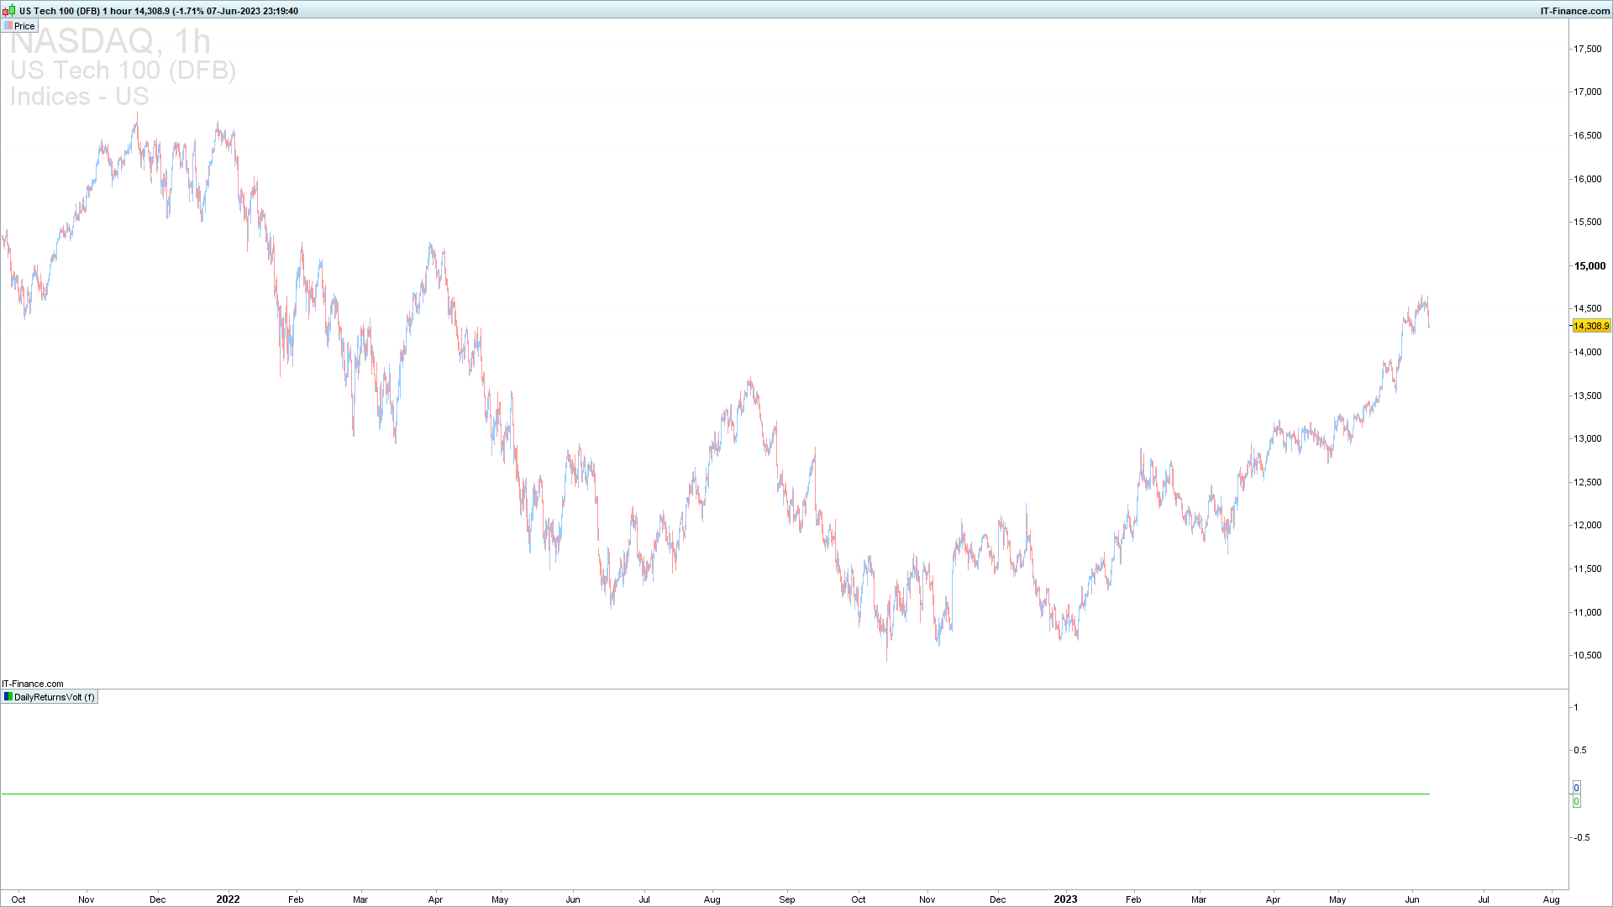Click the candlestick chart icon in title bar
1613x907 pixels.
click(x=9, y=11)
